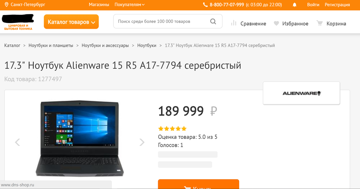Click the Alienware laptop product image
Viewport: 360px width, 189px height.
(x=79, y=139)
